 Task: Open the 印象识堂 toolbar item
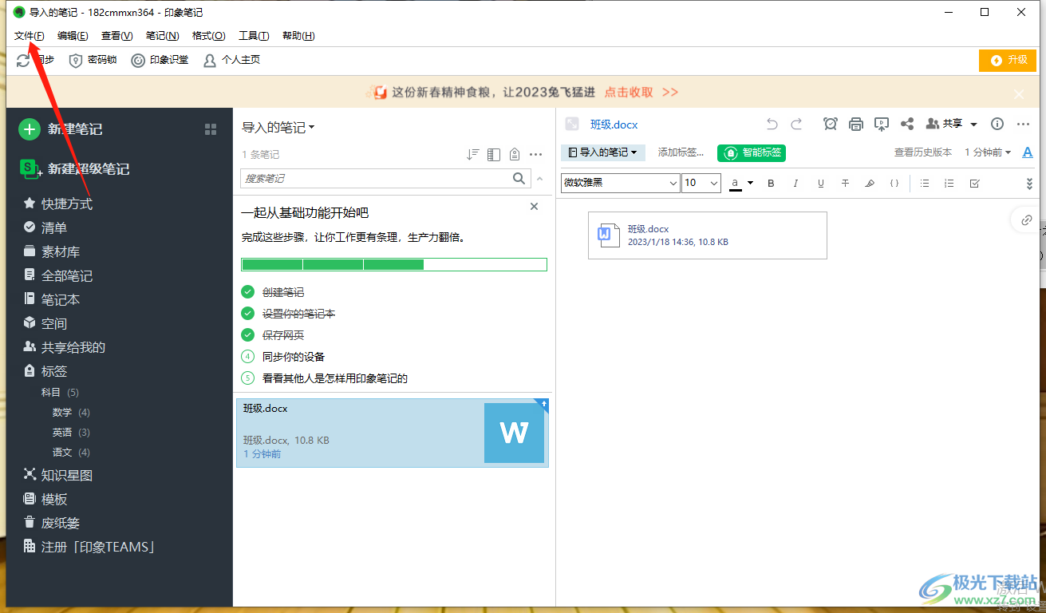click(160, 60)
